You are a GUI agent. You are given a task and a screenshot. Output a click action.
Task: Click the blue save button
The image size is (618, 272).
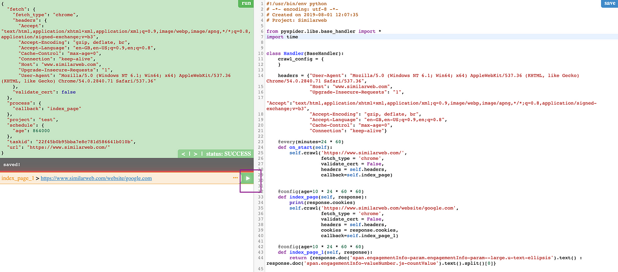(x=608, y=4)
